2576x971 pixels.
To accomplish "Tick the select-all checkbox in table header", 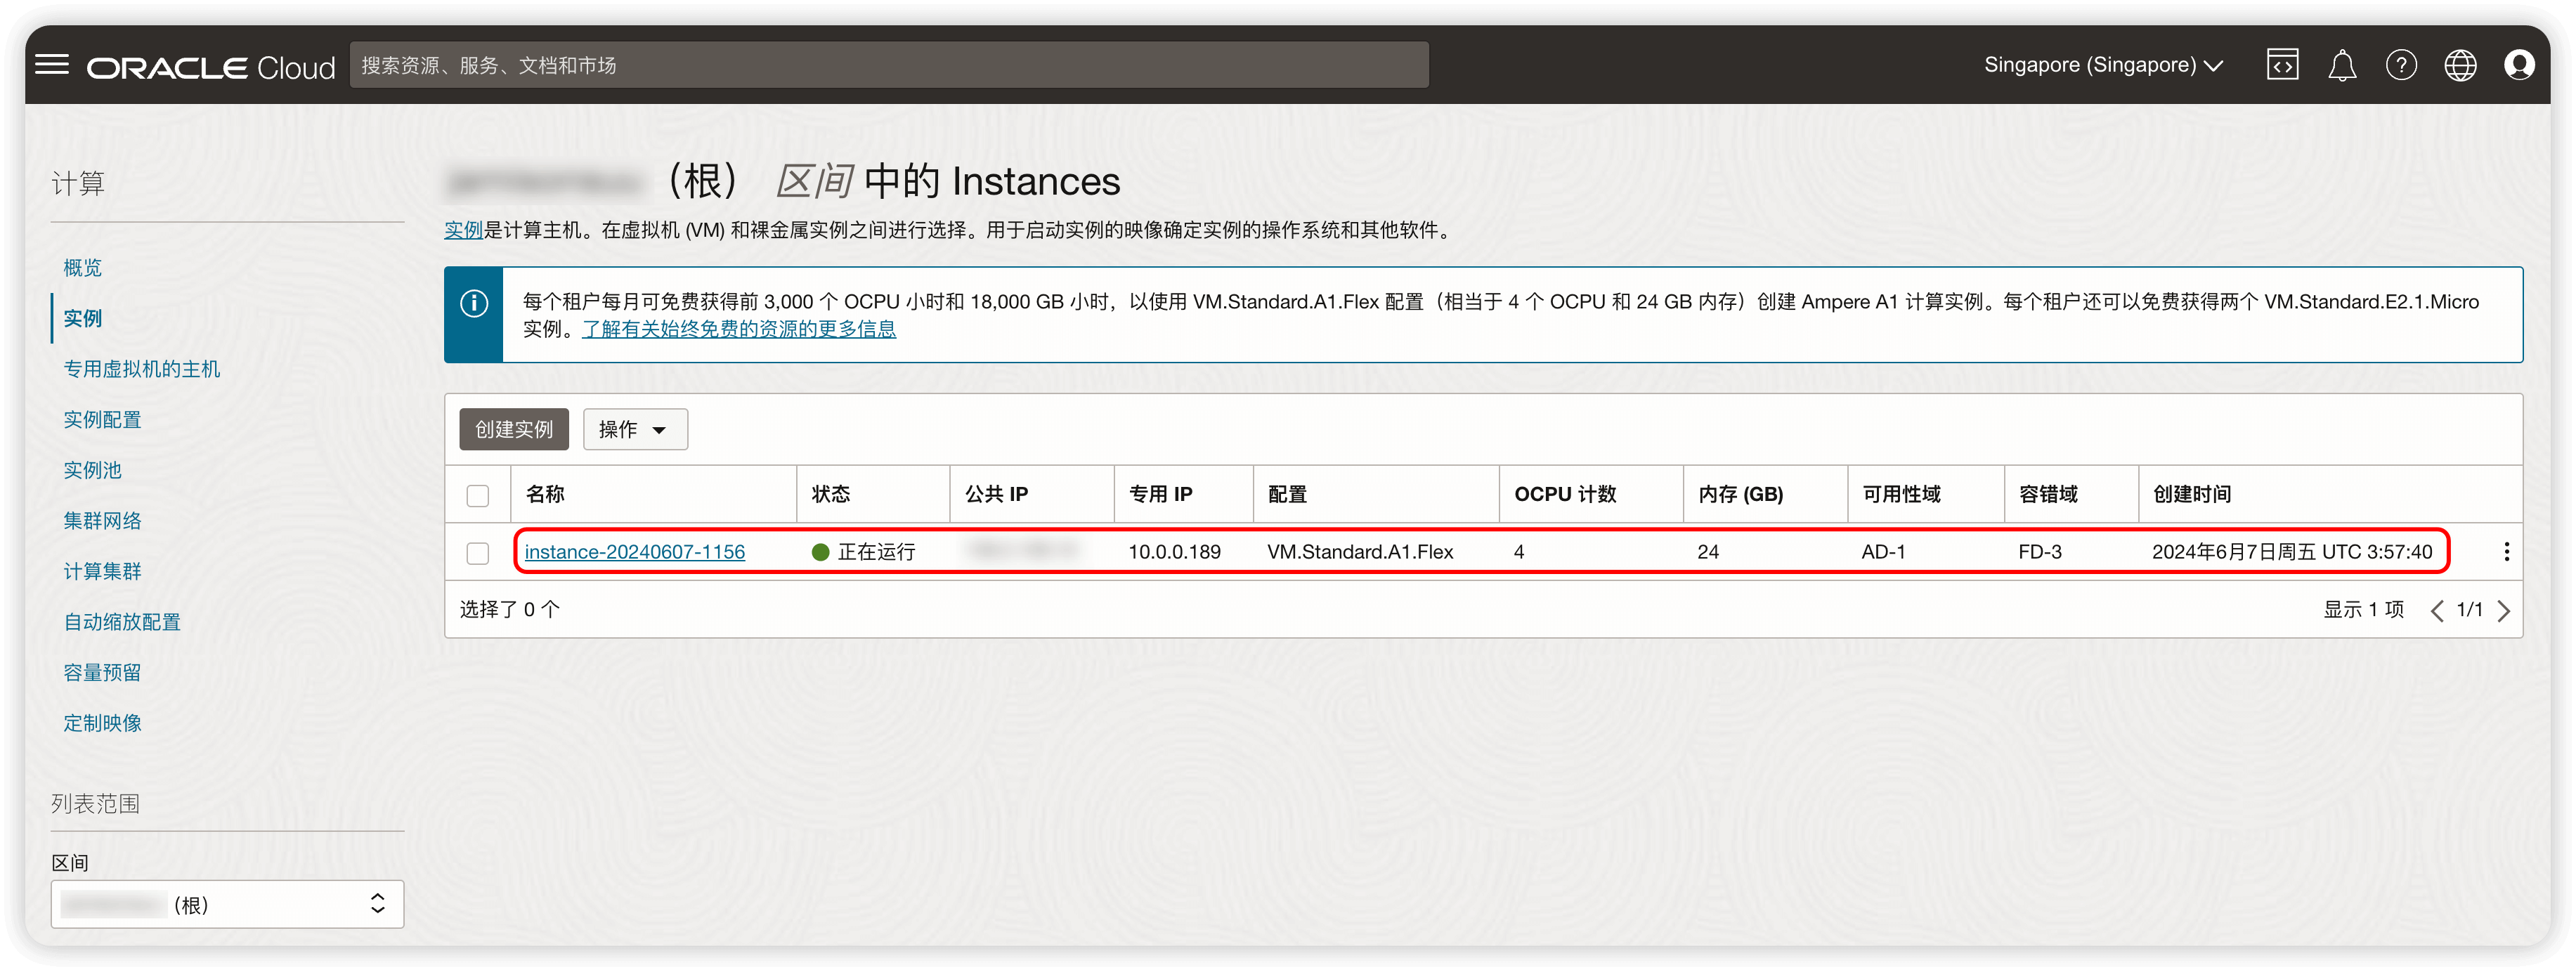I will click(478, 495).
